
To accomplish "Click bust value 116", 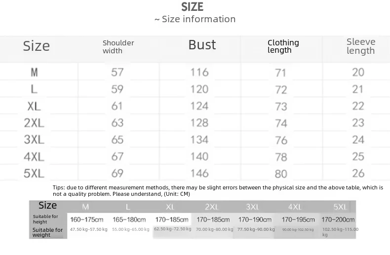I will coord(199,73).
